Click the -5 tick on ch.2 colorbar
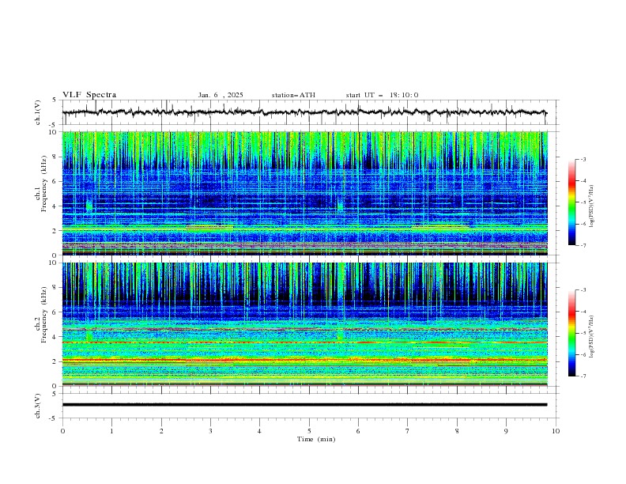Screen dimensions: 626x484 coord(583,333)
